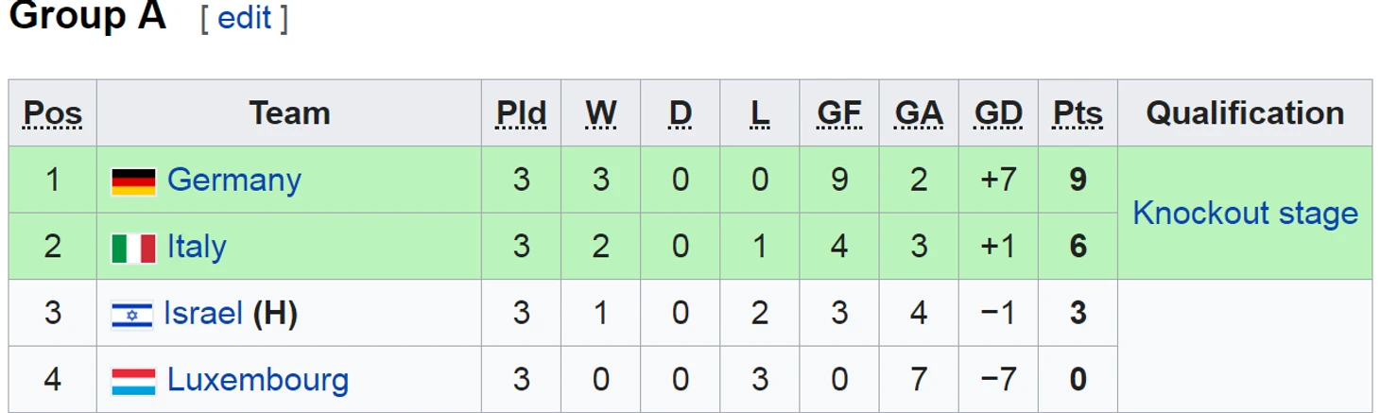
Task: Click the GD column header
Action: (x=998, y=114)
